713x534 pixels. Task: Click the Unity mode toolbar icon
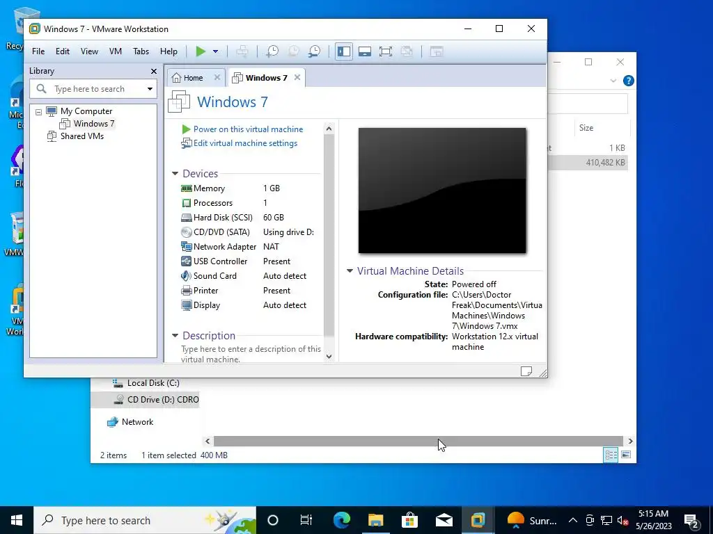407,51
